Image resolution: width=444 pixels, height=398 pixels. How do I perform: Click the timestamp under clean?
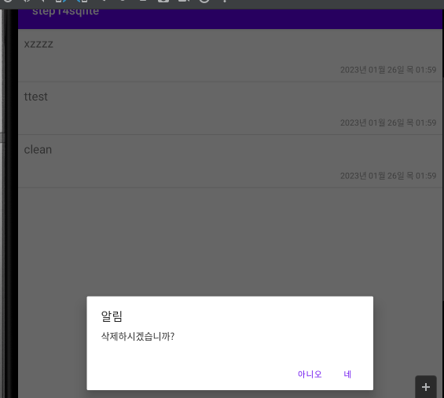[388, 176]
